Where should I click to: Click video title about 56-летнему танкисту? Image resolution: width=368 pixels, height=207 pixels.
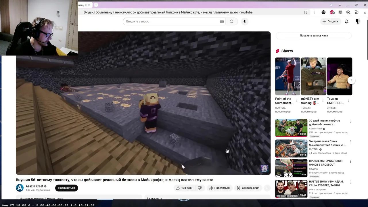114,180
